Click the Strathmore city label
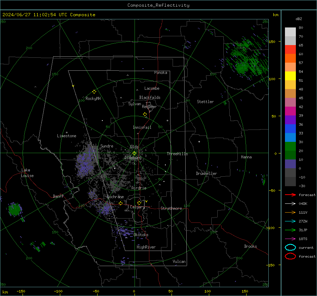The image size is (317, 296). click(x=171, y=208)
